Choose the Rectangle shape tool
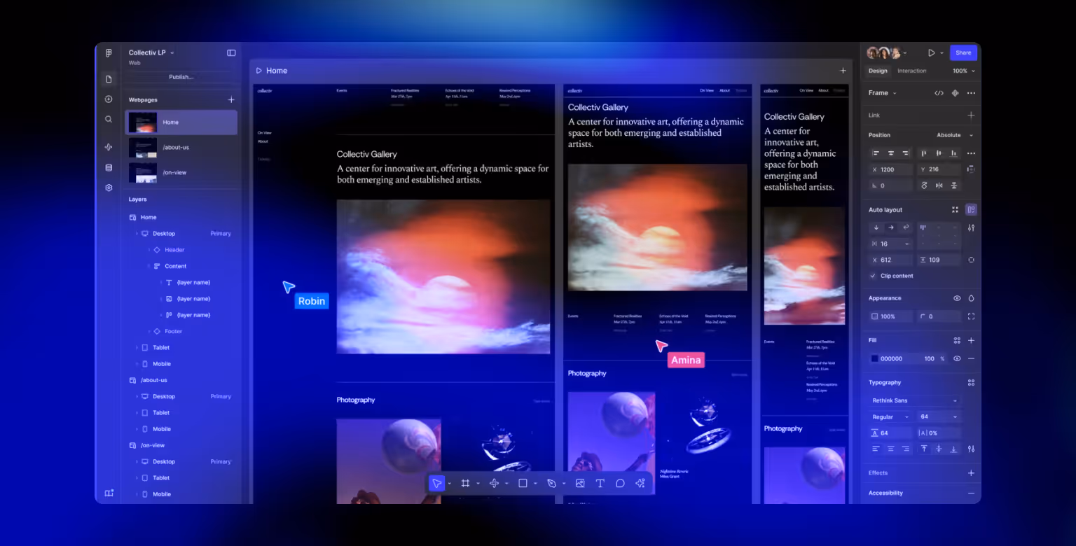 [x=522, y=483]
